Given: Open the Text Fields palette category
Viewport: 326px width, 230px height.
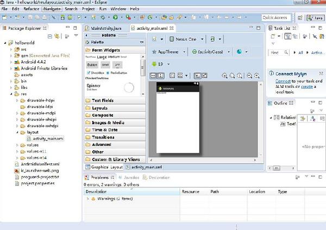Looking at the screenshot, I should click(x=115, y=100).
